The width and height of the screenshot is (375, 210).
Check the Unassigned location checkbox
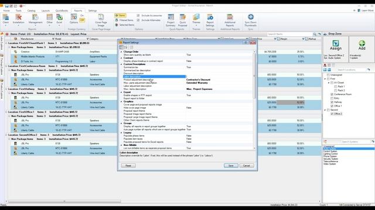click(x=328, y=75)
